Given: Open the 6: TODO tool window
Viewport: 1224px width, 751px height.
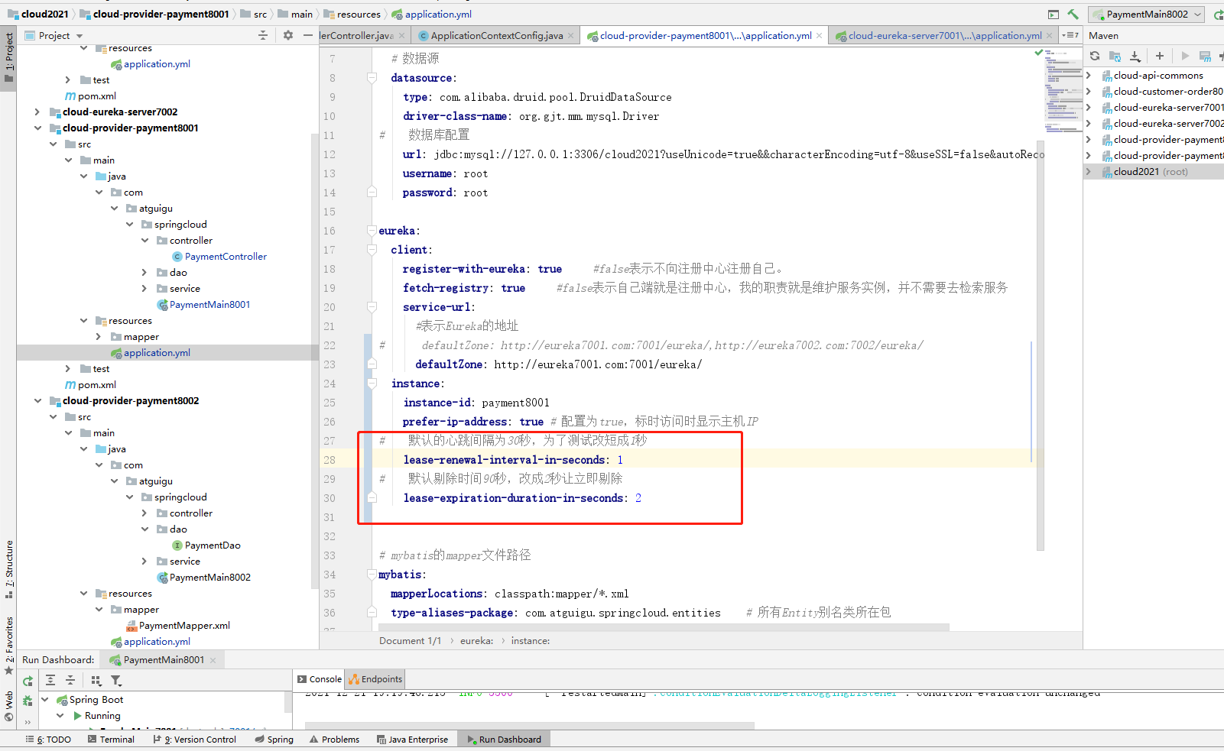Looking at the screenshot, I should 48,740.
